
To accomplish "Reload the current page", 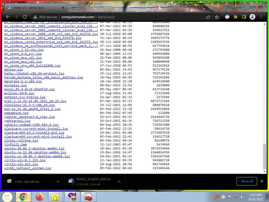I will [x=25, y=17].
